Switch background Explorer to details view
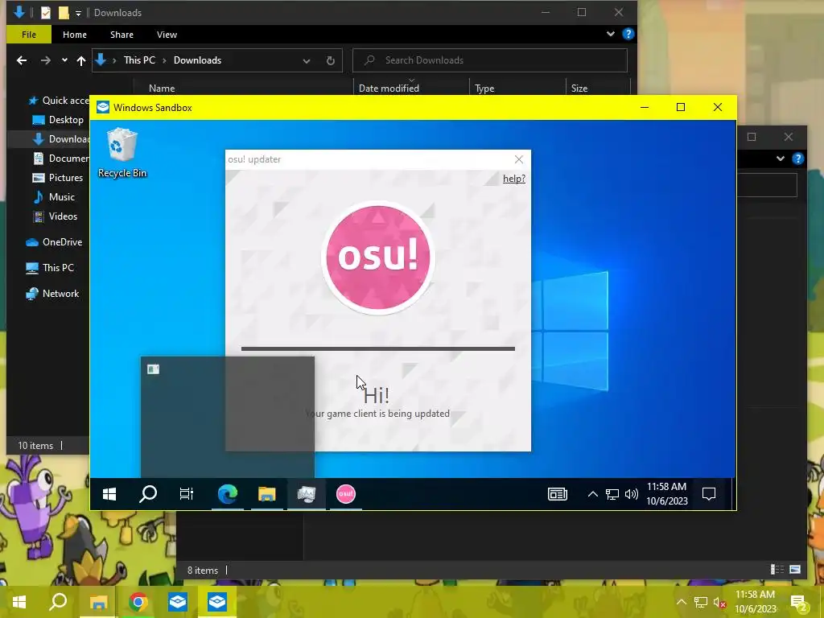 point(777,570)
